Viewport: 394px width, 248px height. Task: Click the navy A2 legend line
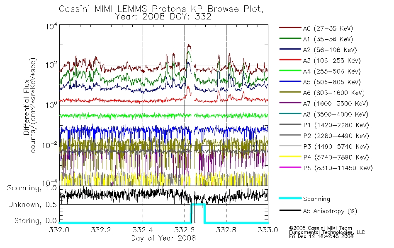tap(290, 49)
